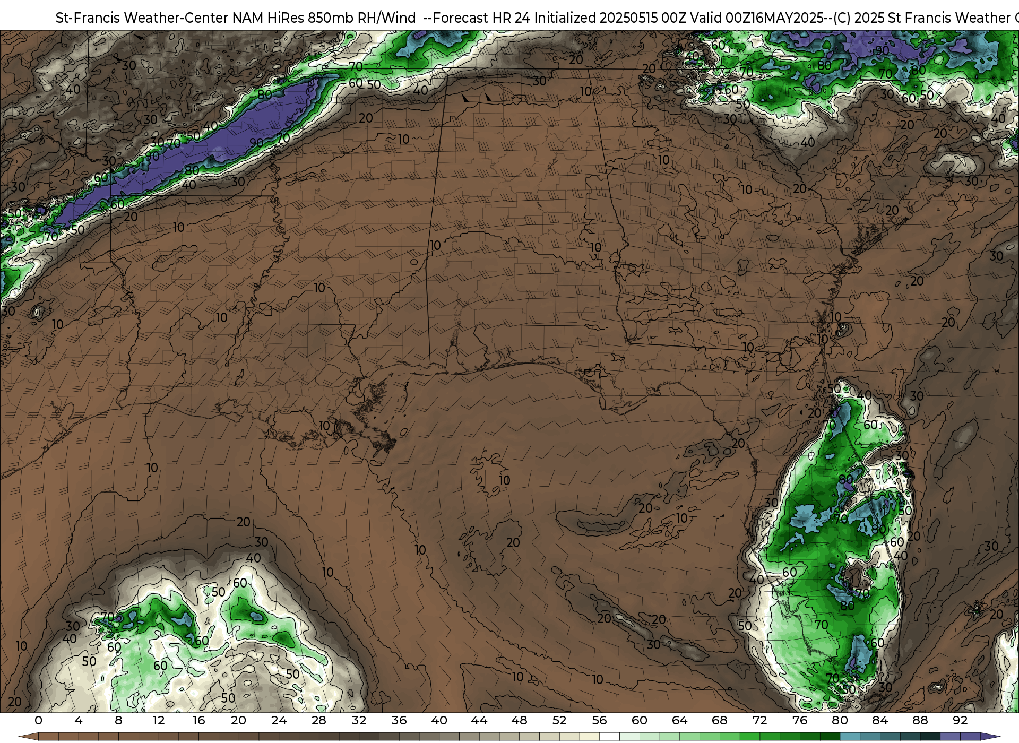Viewport: 1019px width, 743px height.
Task: Click the "NAM HiRes 850mb RH/Wind" title text
Action: [x=324, y=18]
